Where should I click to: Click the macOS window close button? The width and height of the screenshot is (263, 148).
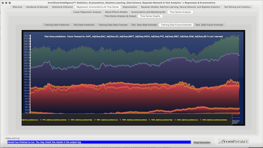click(x=3, y=3)
